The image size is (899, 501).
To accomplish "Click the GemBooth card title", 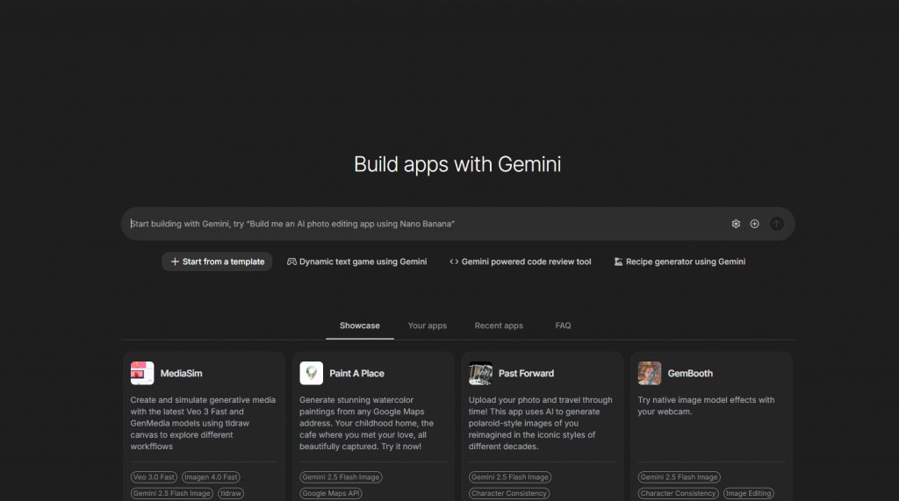I will 690,373.
